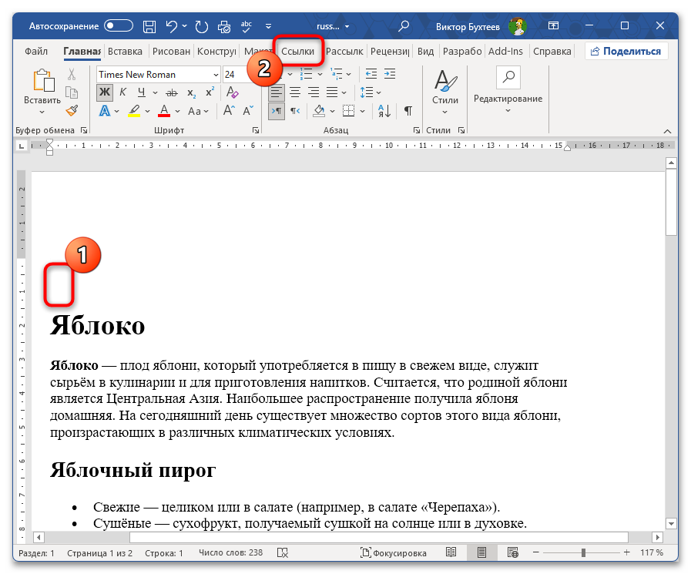Image resolution: width=691 pixels, height=574 pixels.
Task: Click vertical scrollbar down arrow
Action: click(671, 524)
